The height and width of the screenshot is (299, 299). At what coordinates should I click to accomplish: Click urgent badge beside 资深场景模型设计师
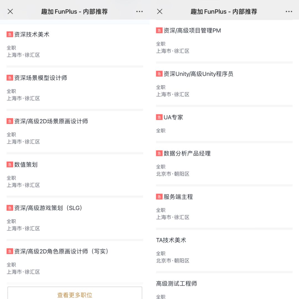[10, 78]
